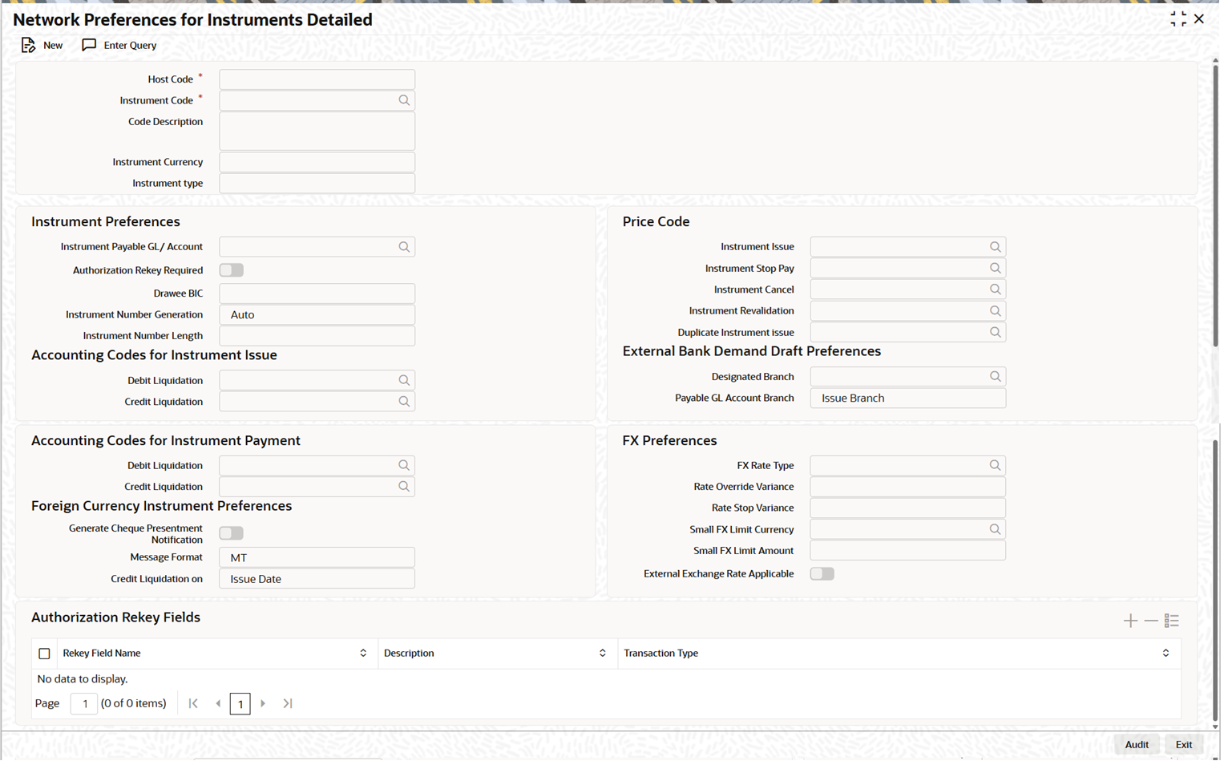
Task: Go to previous page of Rekey table
Action: pos(218,703)
